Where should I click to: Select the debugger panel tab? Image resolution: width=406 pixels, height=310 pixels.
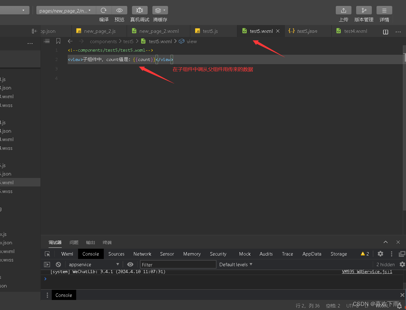coord(55,242)
